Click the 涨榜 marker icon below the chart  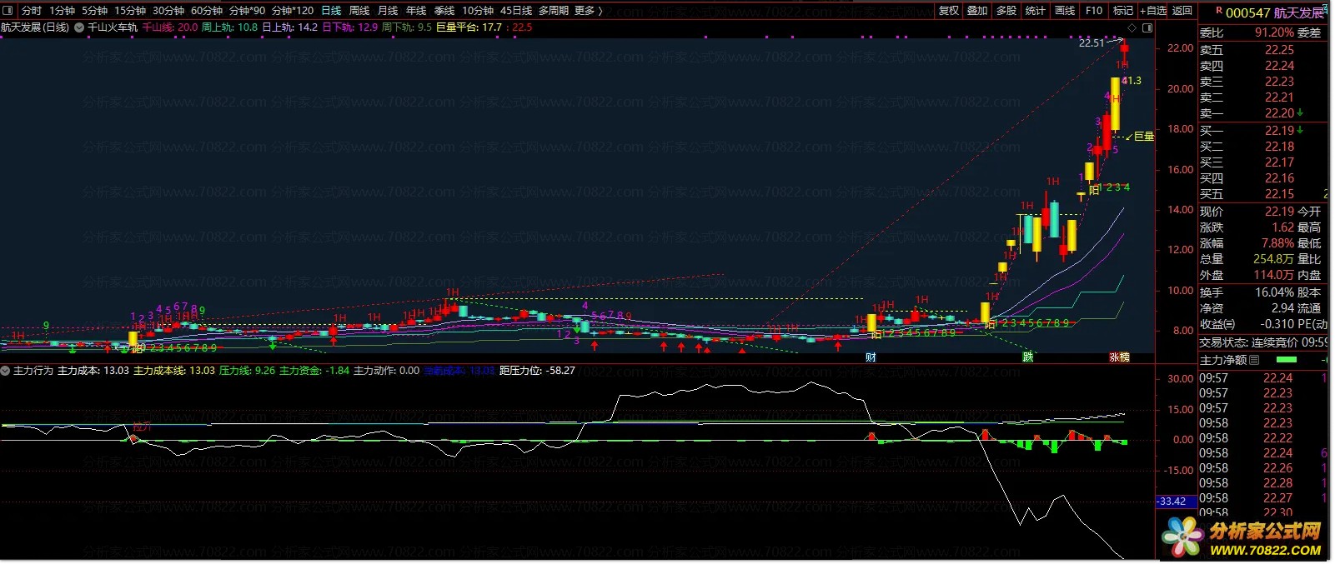[x=1119, y=357]
